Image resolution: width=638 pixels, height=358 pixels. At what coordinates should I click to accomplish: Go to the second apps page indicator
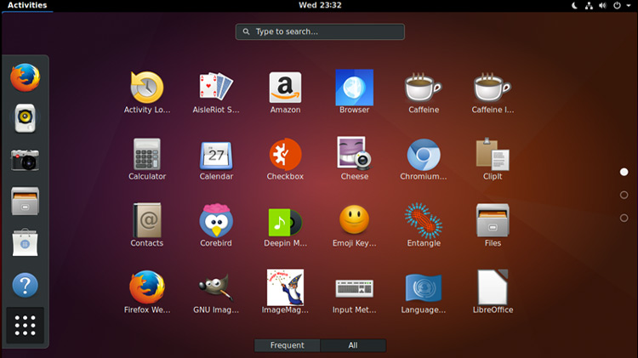tap(624, 195)
